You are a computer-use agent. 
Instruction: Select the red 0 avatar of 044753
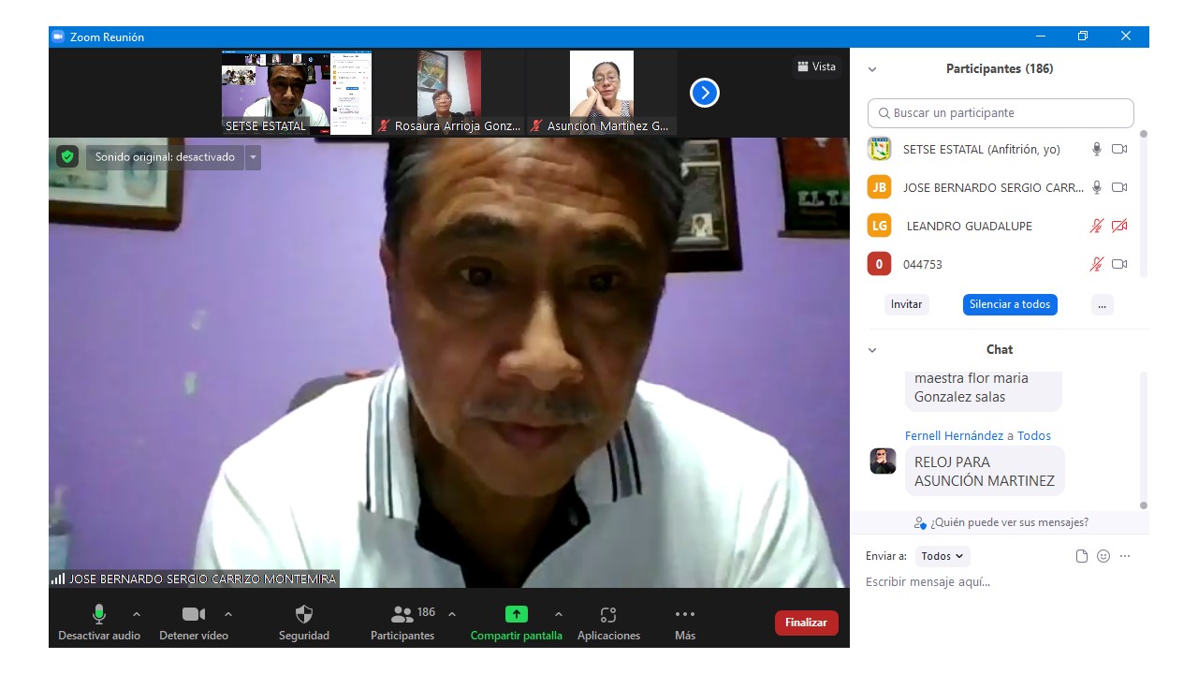879,264
